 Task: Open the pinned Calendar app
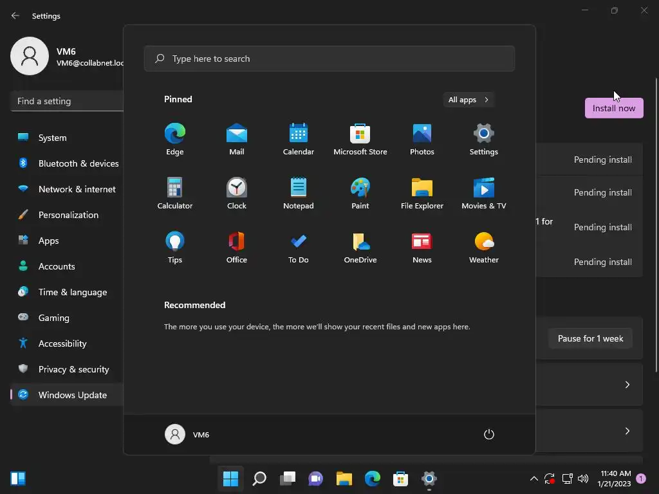pos(299,140)
